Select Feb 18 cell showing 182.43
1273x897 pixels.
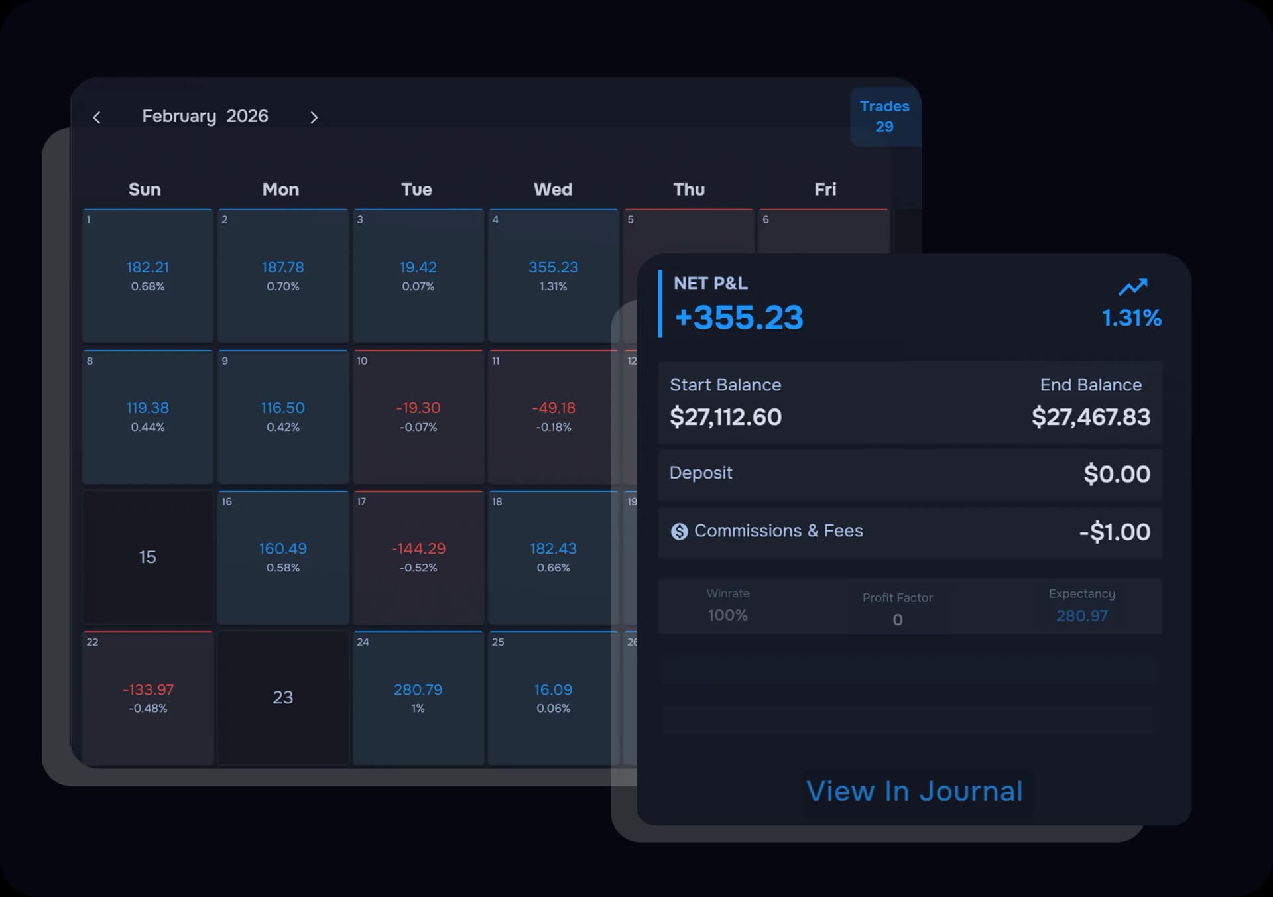click(x=554, y=558)
